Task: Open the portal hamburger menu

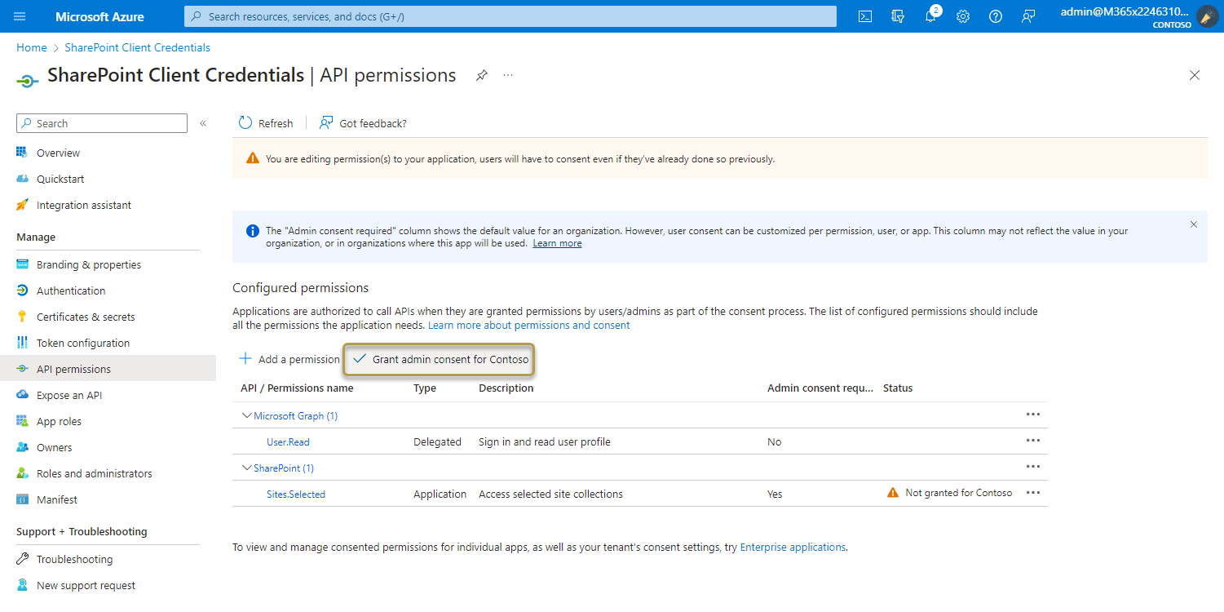Action: click(x=19, y=16)
